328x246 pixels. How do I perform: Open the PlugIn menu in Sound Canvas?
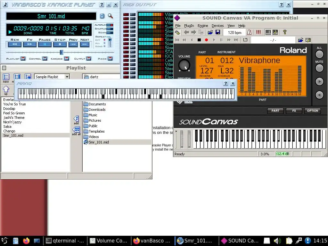click(189, 26)
